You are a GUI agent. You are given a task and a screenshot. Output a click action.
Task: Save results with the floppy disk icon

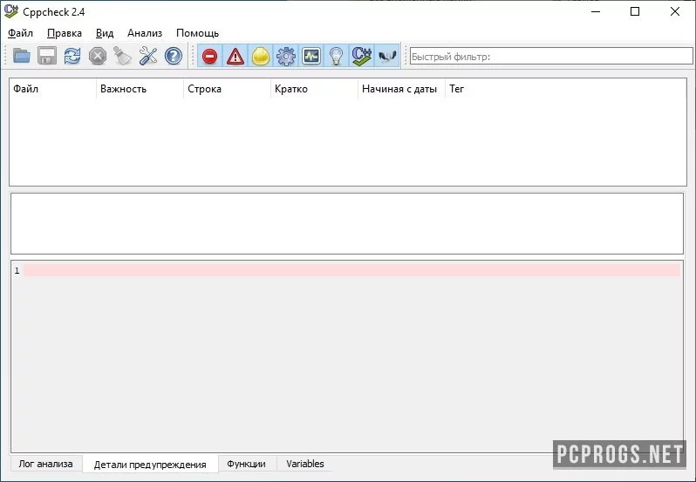[46, 56]
